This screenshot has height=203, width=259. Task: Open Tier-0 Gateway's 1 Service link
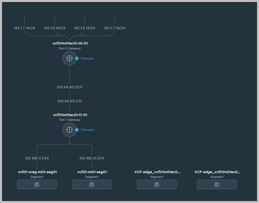pos(87,58)
